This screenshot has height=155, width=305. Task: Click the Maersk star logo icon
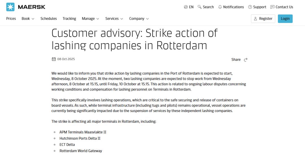point(10,7)
